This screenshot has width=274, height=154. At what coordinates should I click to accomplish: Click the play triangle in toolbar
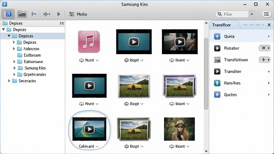tap(59, 14)
